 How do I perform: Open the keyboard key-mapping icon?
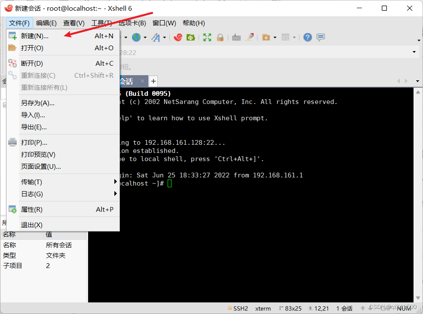click(236, 37)
